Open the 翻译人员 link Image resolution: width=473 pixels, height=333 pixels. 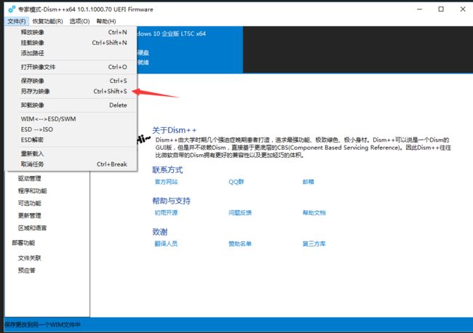(x=166, y=244)
